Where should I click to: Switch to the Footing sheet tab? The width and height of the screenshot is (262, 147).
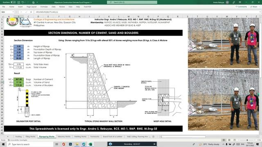pos(18,137)
